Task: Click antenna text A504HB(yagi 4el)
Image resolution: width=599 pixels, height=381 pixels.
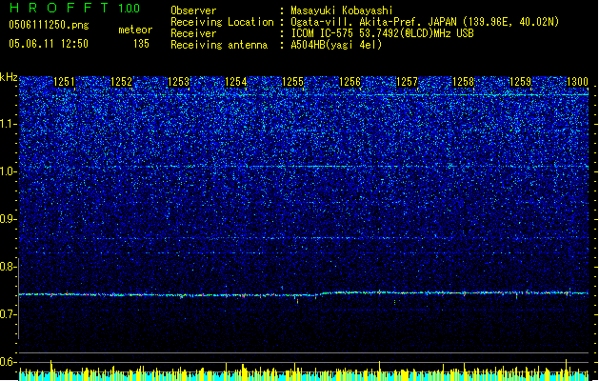Action: pyautogui.click(x=336, y=45)
